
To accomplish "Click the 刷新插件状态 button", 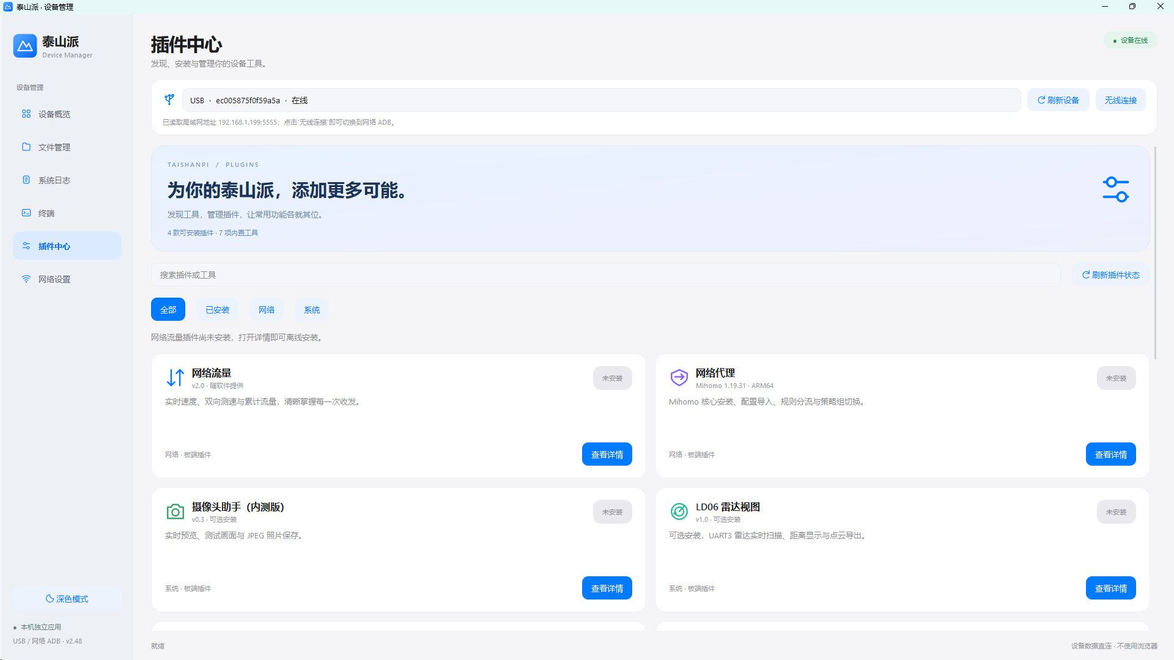I will 1110,275.
